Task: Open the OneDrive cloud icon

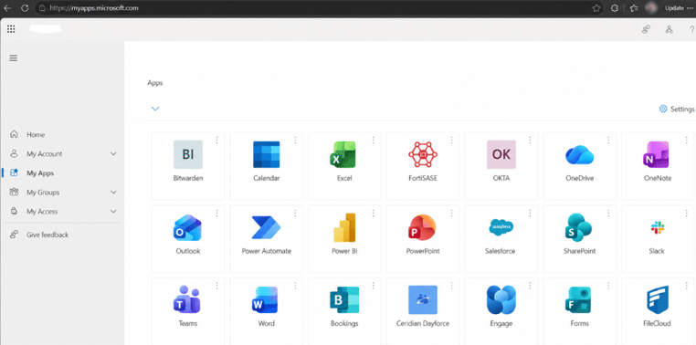Action: pos(579,155)
